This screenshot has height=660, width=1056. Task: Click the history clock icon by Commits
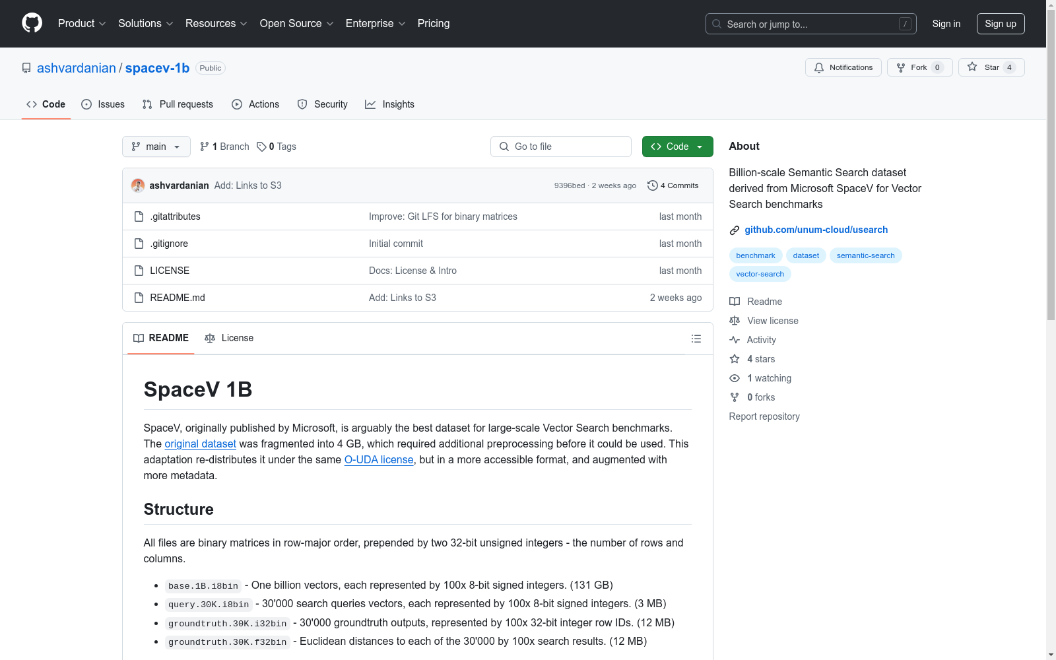coord(653,185)
